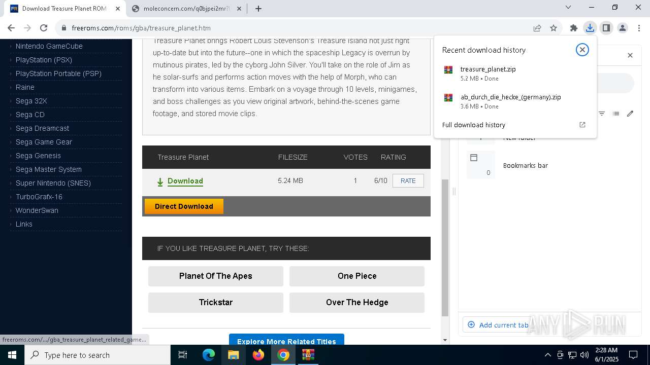Open Over The Hedge related title

357,302
